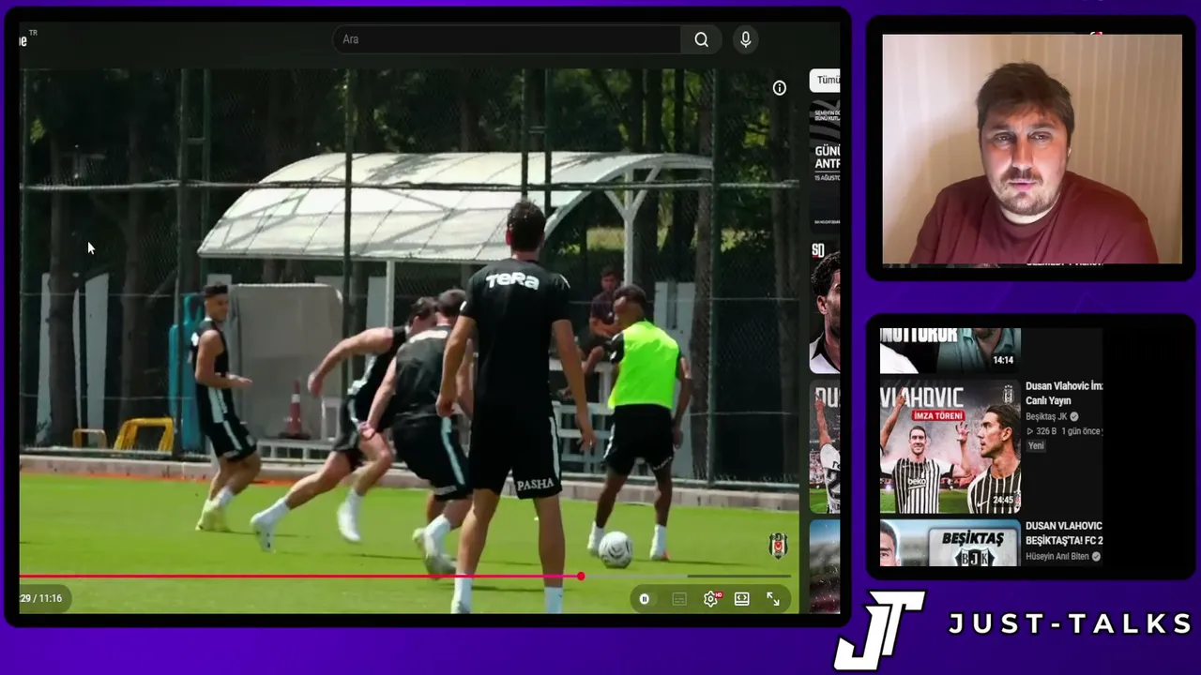
Task: Visit the Hüseyin Anıl Biten channel
Action: tap(1057, 557)
